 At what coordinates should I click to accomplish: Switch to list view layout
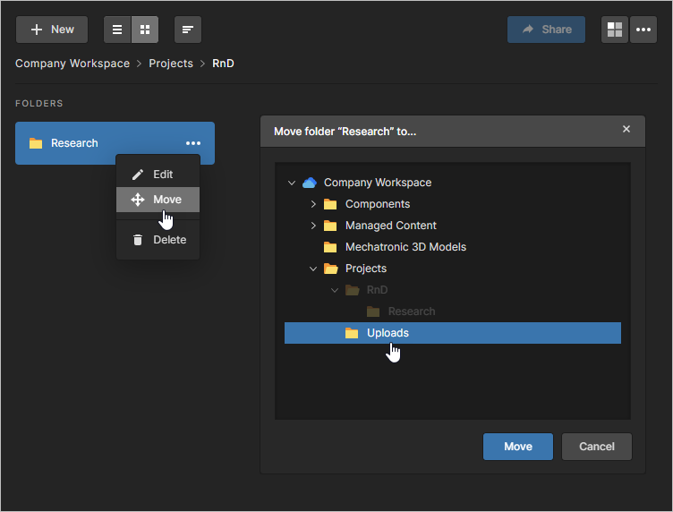(x=117, y=30)
